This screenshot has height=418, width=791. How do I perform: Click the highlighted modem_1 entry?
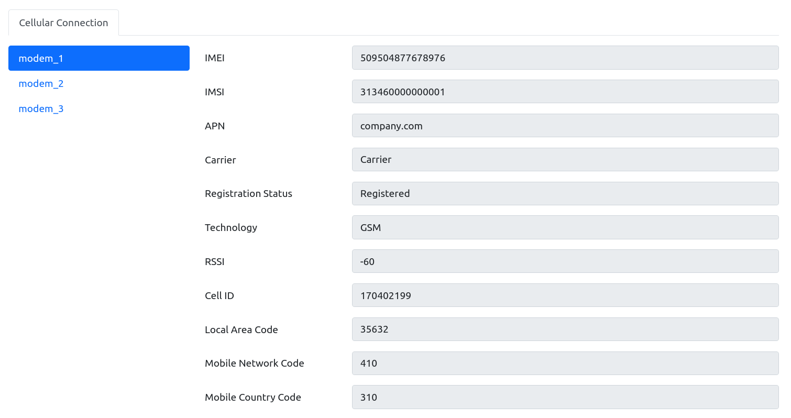click(x=98, y=58)
